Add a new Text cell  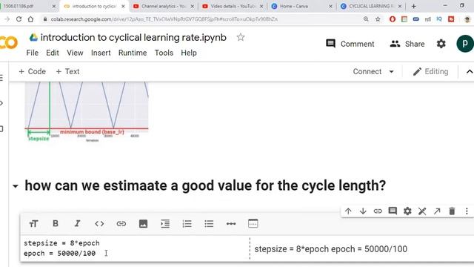click(67, 71)
